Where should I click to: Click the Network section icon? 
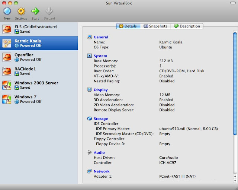point(90,171)
